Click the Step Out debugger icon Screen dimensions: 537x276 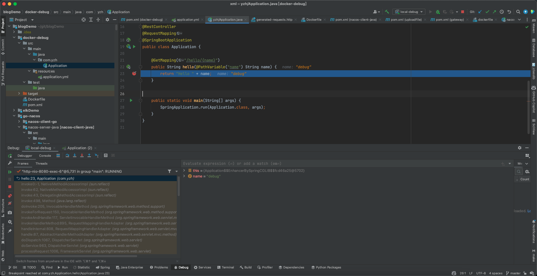pos(89,156)
